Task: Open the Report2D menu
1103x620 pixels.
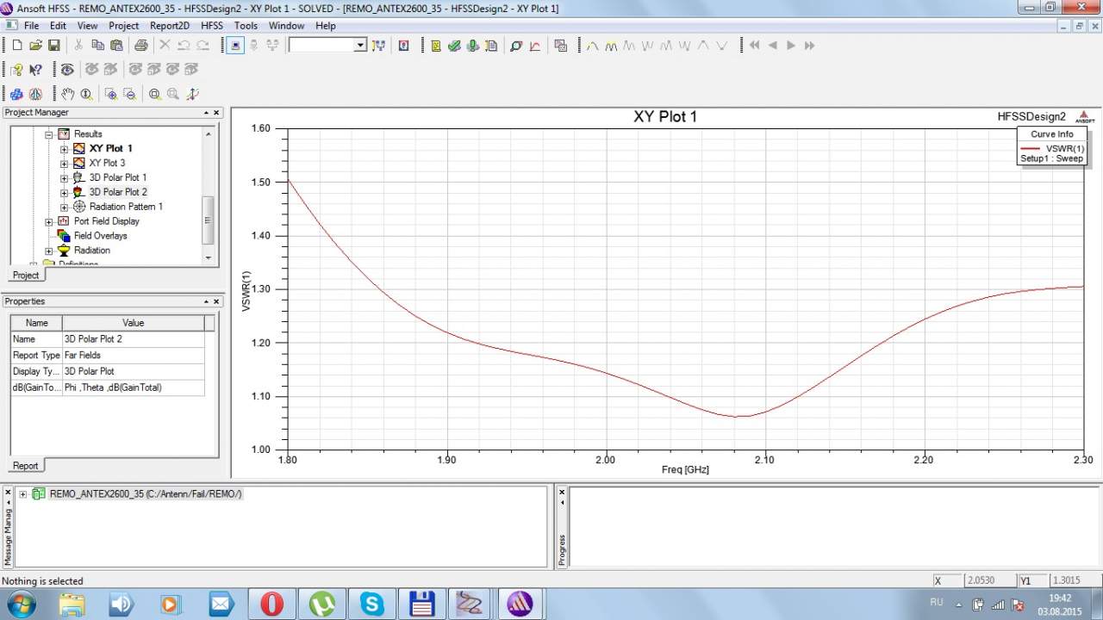Action: [x=169, y=26]
